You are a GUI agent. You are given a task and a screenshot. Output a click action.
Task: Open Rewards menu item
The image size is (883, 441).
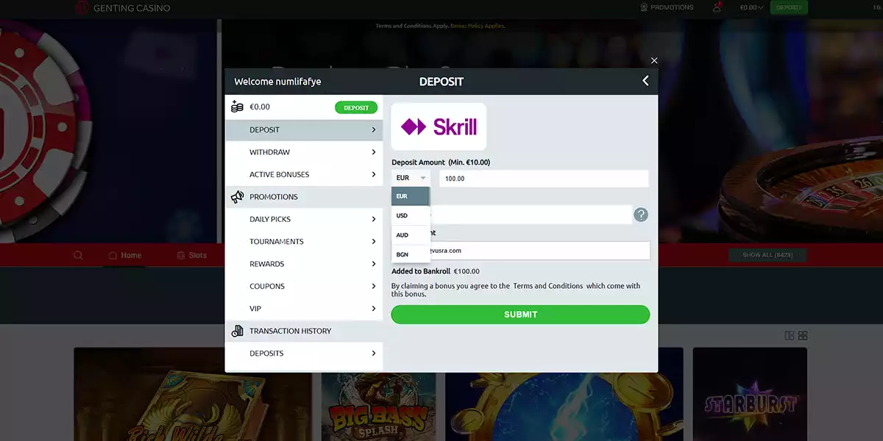tap(304, 264)
